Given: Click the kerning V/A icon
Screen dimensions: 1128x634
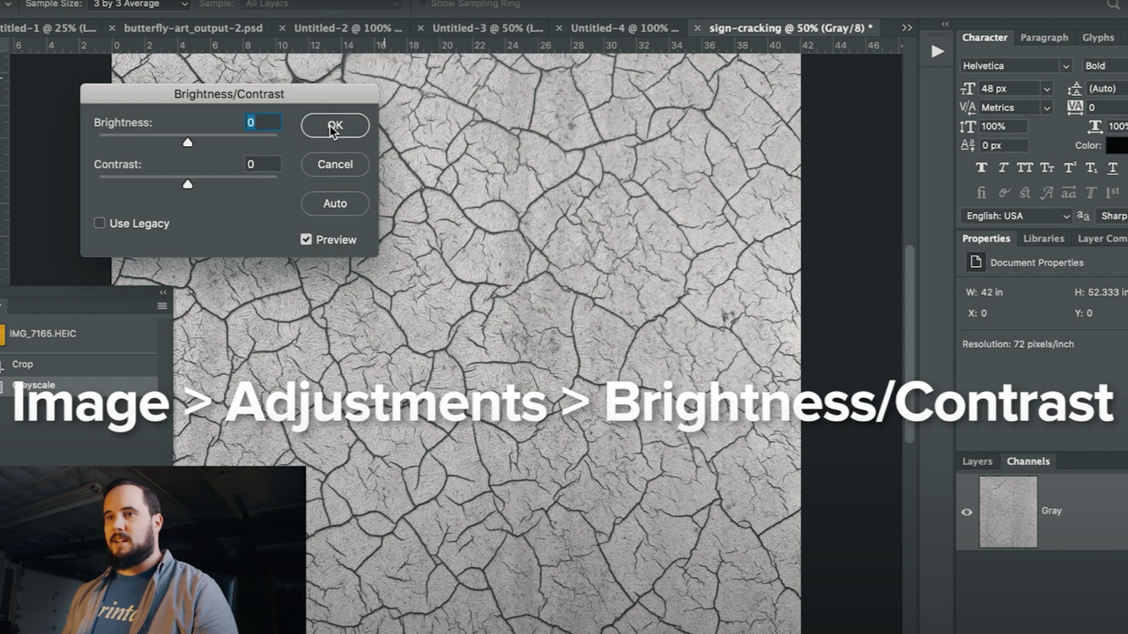Looking at the screenshot, I should coord(968,107).
